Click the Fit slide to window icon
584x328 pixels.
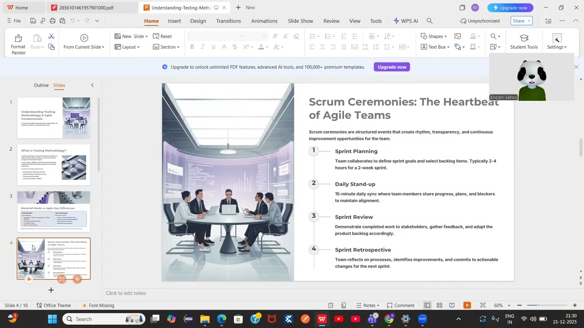click(x=483, y=305)
